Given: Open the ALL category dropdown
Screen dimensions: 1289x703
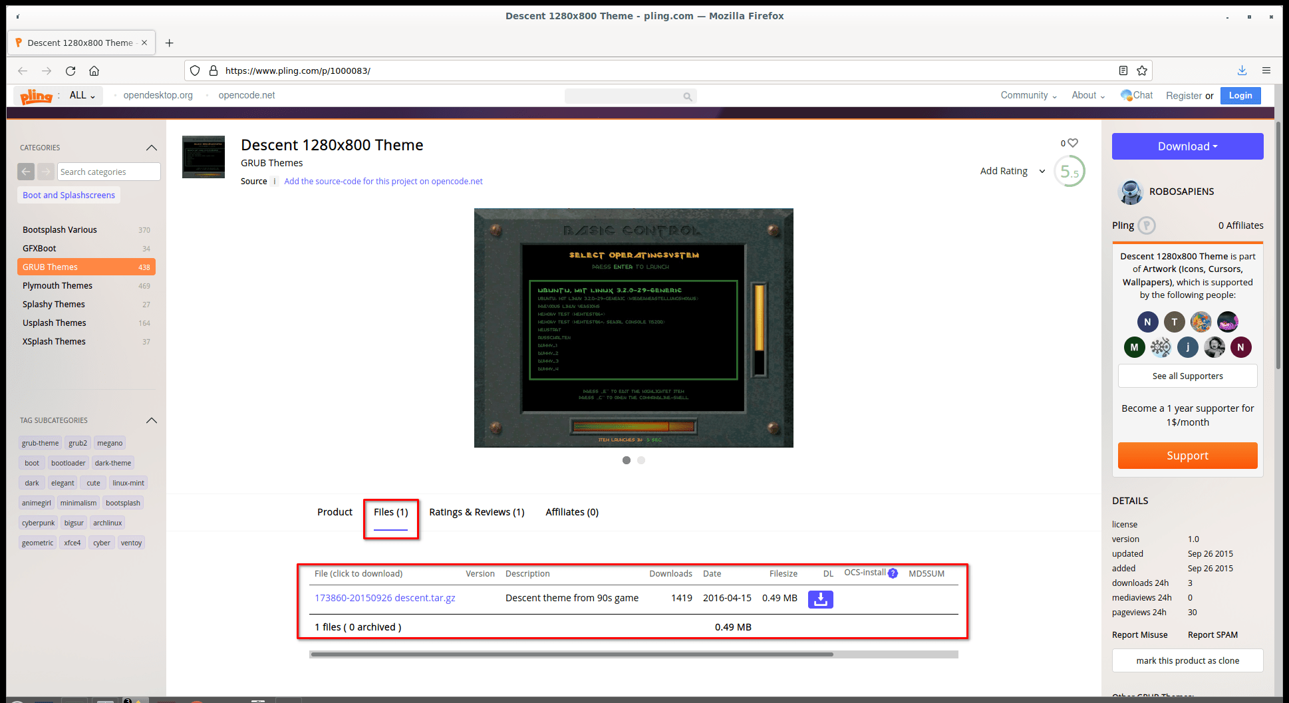Looking at the screenshot, I should pos(80,95).
